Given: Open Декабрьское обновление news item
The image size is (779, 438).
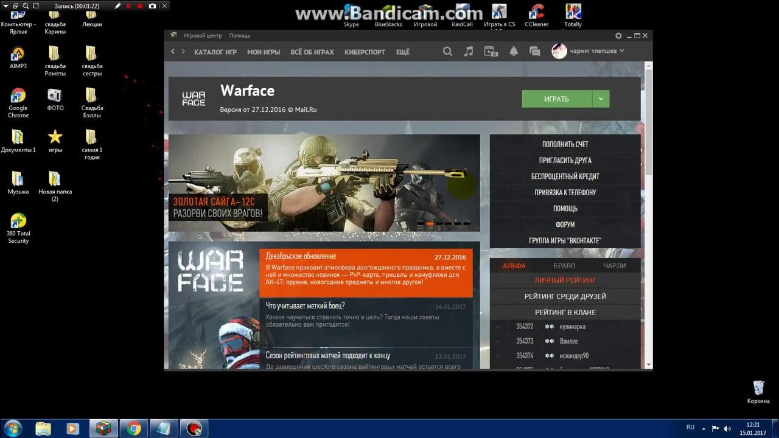Looking at the screenshot, I should click(x=366, y=273).
